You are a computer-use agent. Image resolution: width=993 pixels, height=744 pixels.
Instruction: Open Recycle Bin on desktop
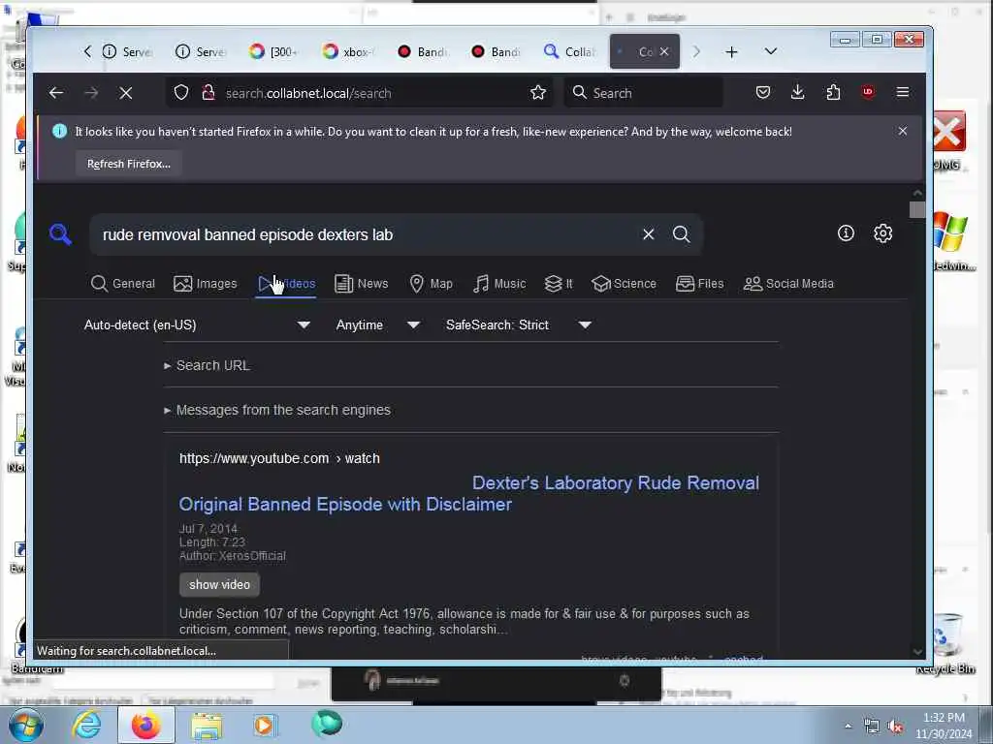click(x=945, y=642)
